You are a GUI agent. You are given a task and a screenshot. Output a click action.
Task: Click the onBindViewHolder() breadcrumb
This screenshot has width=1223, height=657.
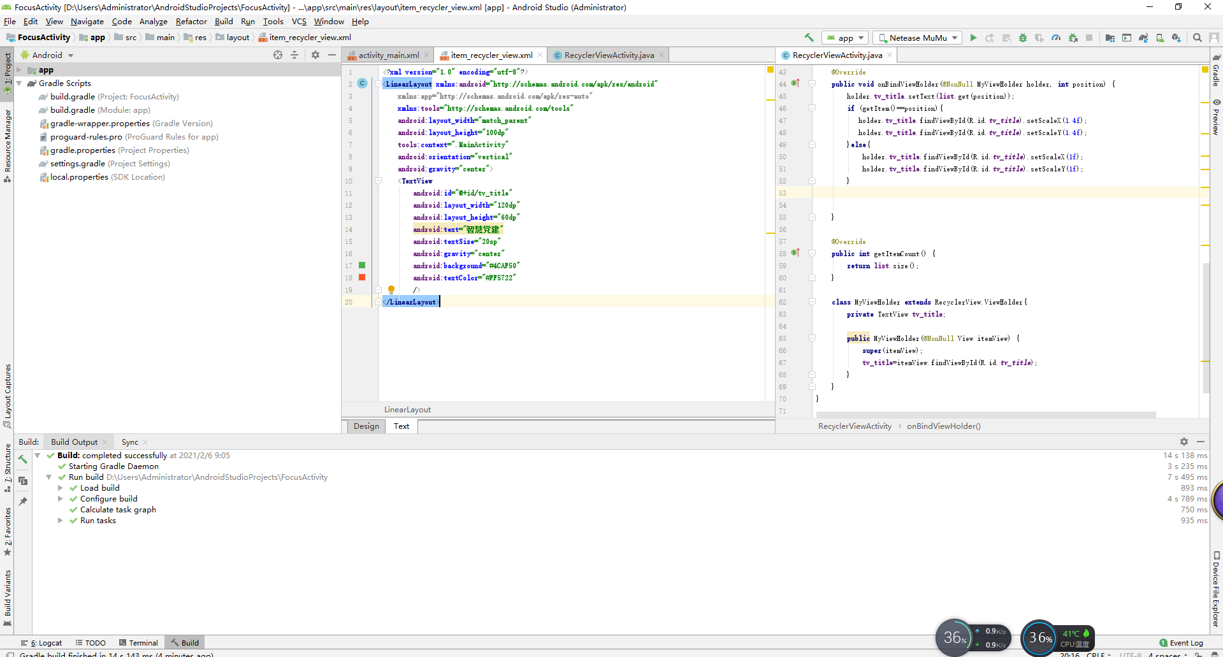coord(944,426)
